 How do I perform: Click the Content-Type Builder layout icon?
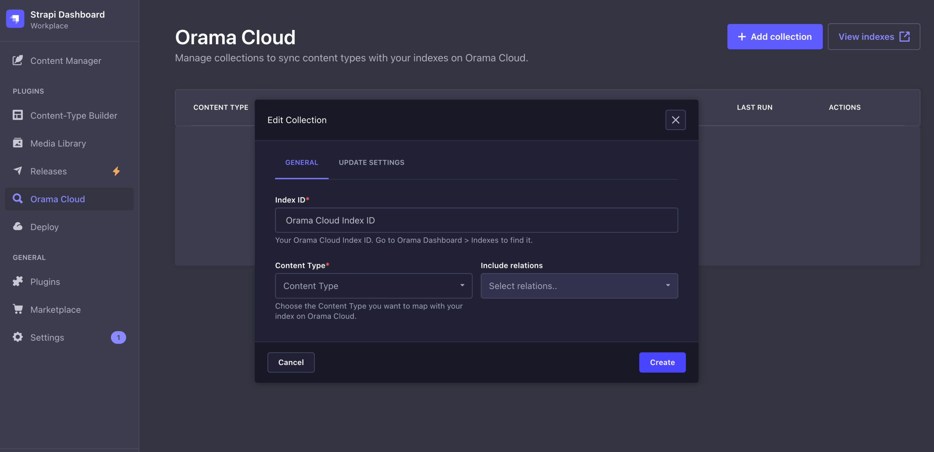click(18, 115)
